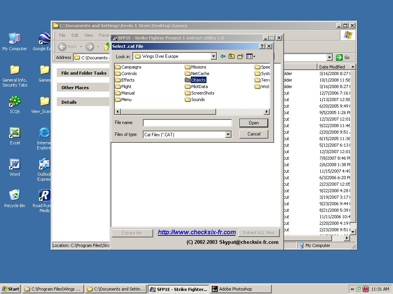Viewport: 393px width, 294px height.
Task: Open the Files of type dropdown
Action: click(x=228, y=134)
